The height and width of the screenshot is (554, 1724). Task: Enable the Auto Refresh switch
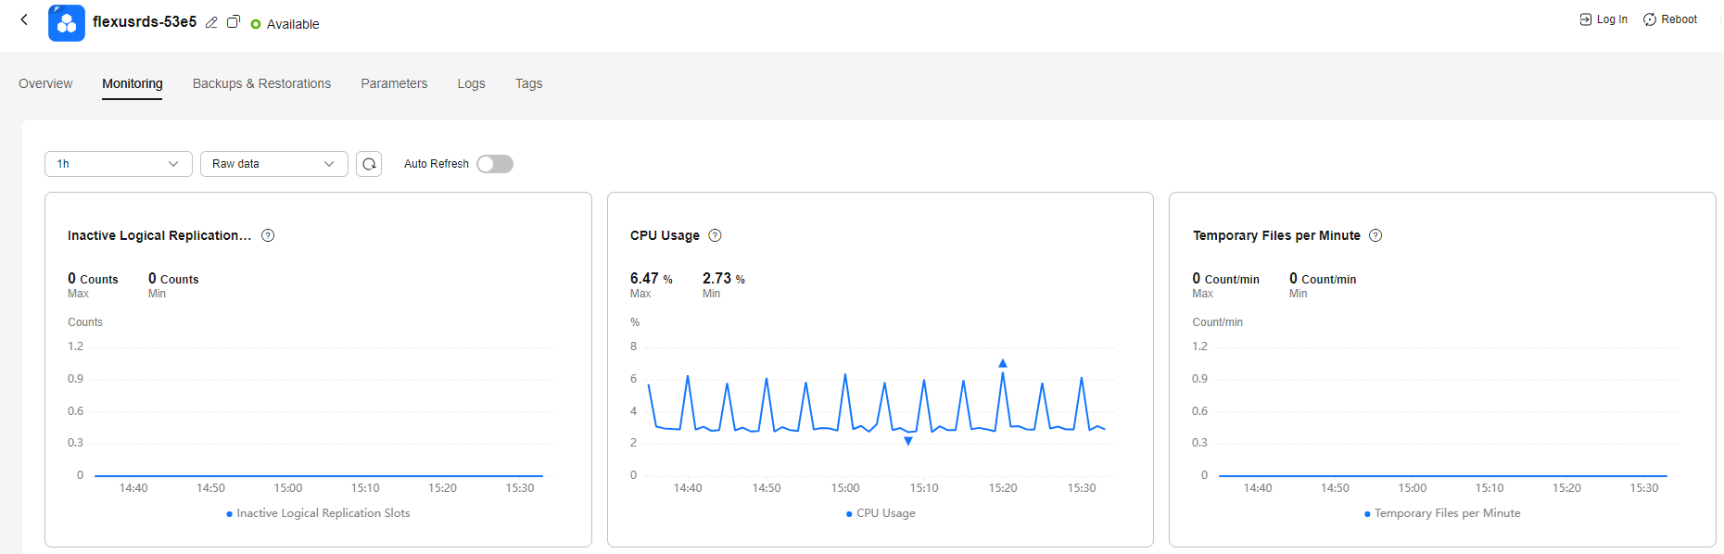click(495, 164)
